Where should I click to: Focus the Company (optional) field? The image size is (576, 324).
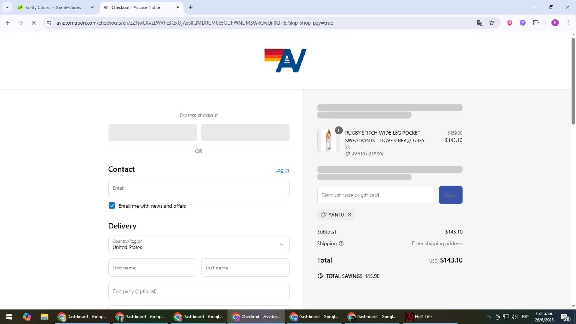[199, 291]
